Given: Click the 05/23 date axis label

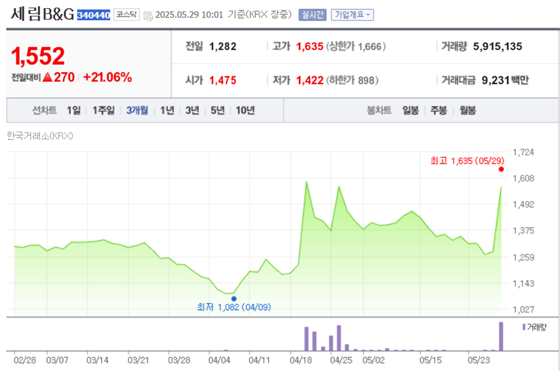Looking at the screenshot, I should click(x=479, y=360).
